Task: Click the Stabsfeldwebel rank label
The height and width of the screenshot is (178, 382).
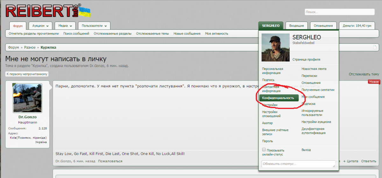Action: [x=303, y=43]
